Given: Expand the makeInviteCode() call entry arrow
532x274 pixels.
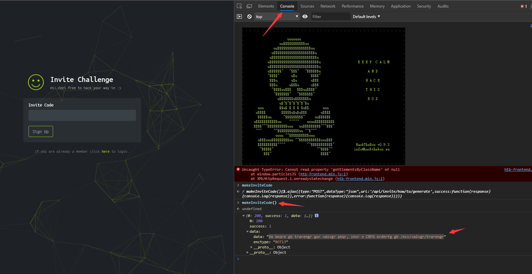Looking at the screenshot, I should pyautogui.click(x=238, y=203).
